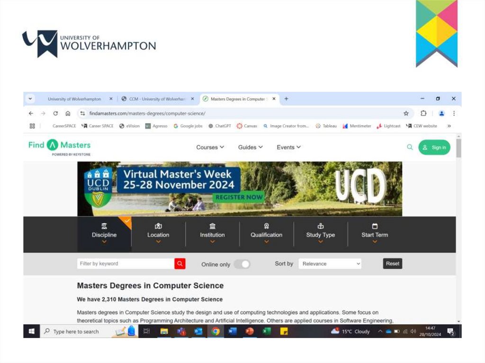
Task: Click the Filter by keyword field
Action: click(126, 264)
